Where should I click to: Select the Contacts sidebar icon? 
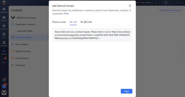[4, 52]
